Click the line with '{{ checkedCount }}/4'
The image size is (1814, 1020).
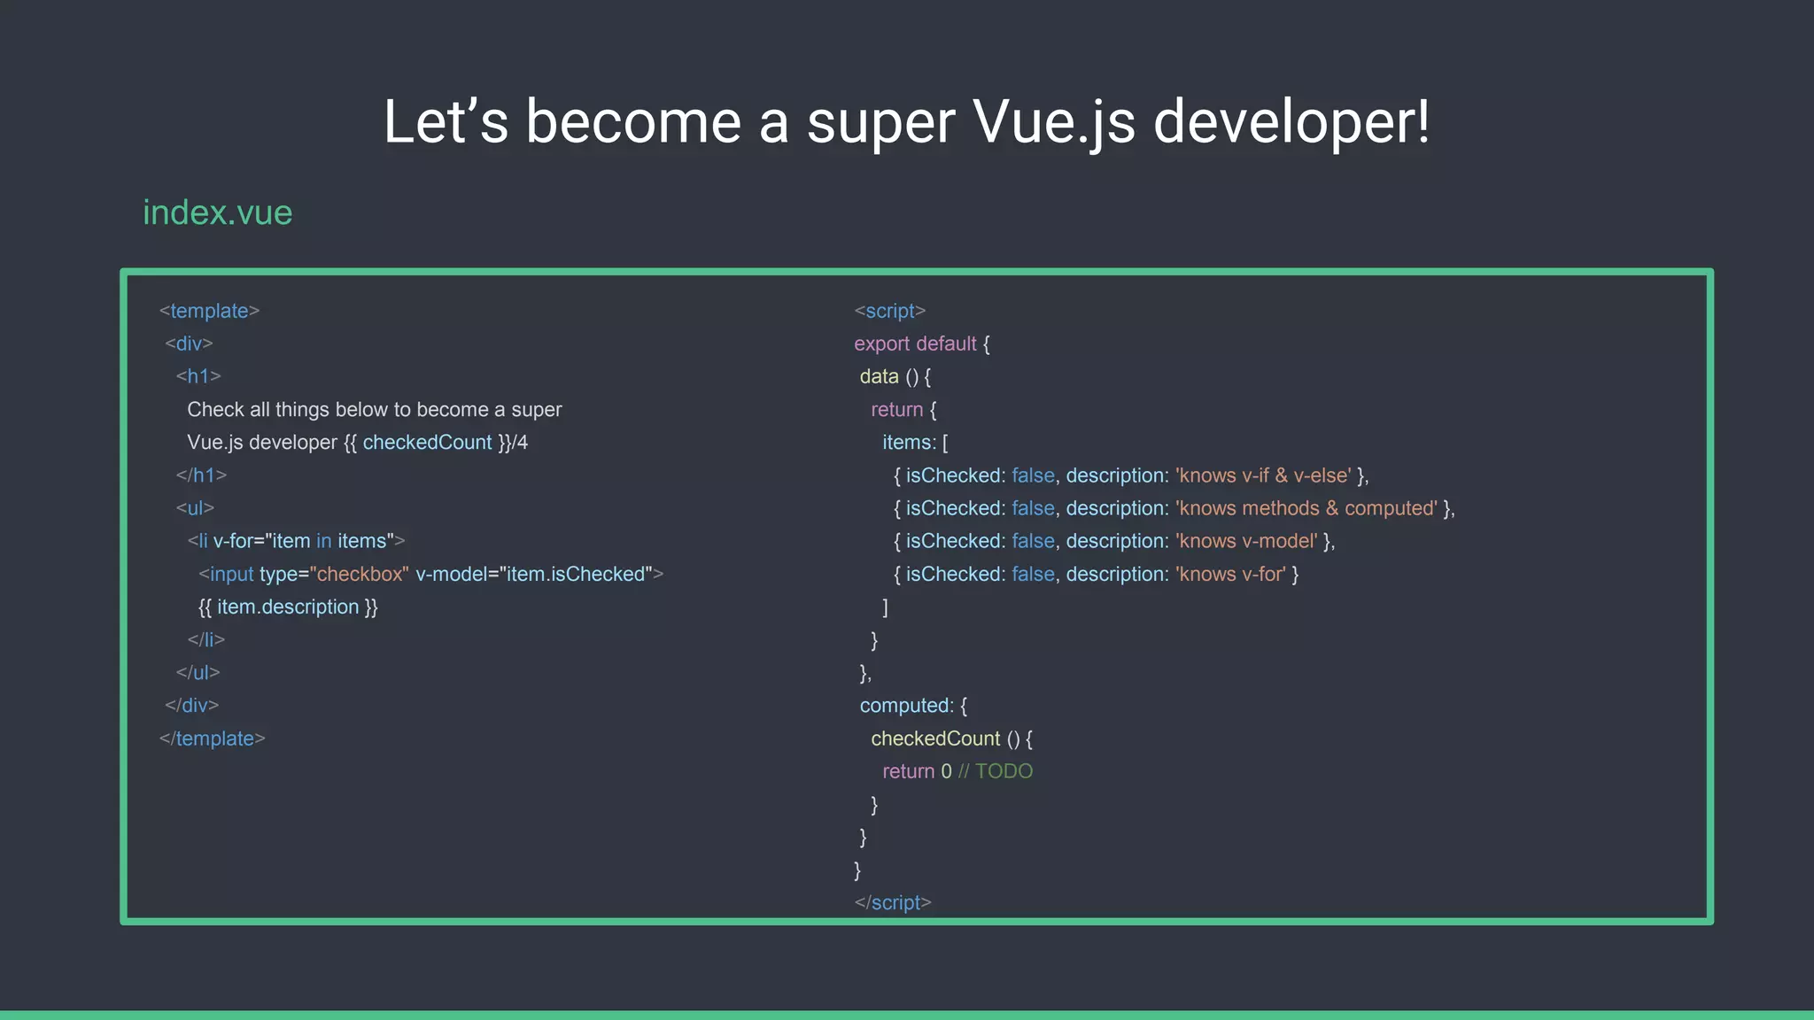pyautogui.click(x=357, y=443)
